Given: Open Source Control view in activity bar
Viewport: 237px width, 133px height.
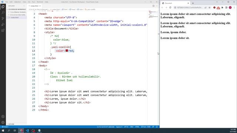Looking at the screenshot, I should (3, 18).
